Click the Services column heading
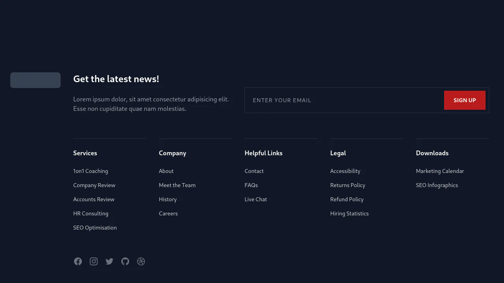 pyautogui.click(x=85, y=153)
